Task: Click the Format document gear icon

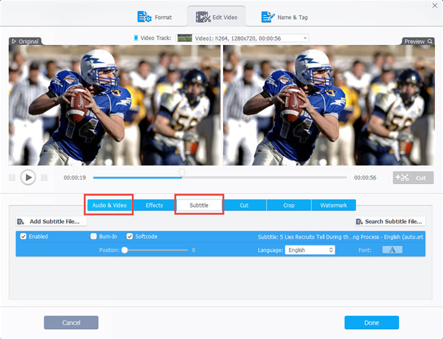Action: point(144,17)
